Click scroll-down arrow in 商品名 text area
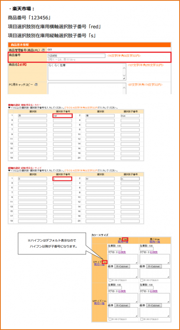 coord(124,75)
